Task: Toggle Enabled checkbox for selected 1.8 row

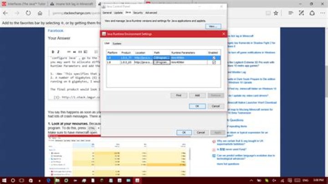Action: click(x=214, y=58)
